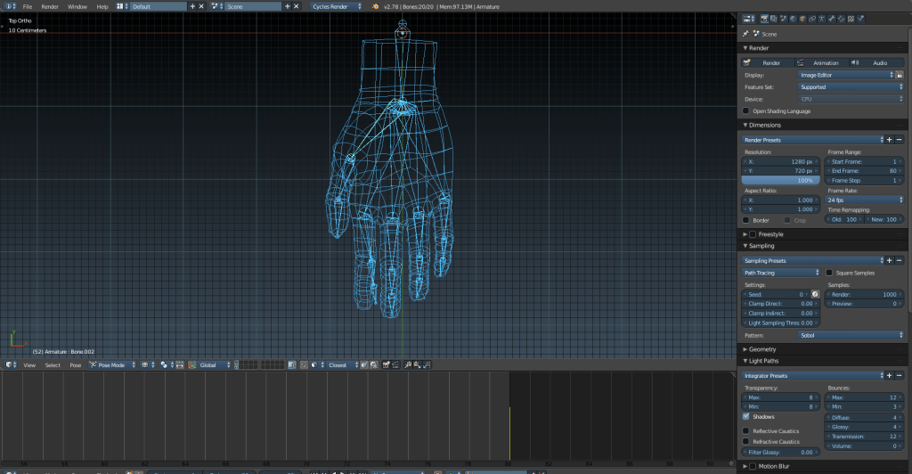
Task: Open the File menu
Action: 27,6
